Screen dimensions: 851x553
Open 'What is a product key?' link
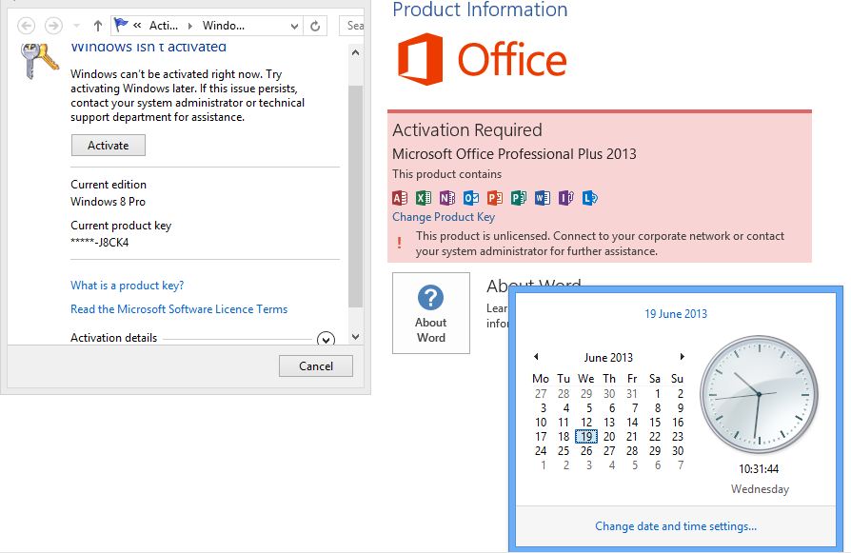coord(127,286)
